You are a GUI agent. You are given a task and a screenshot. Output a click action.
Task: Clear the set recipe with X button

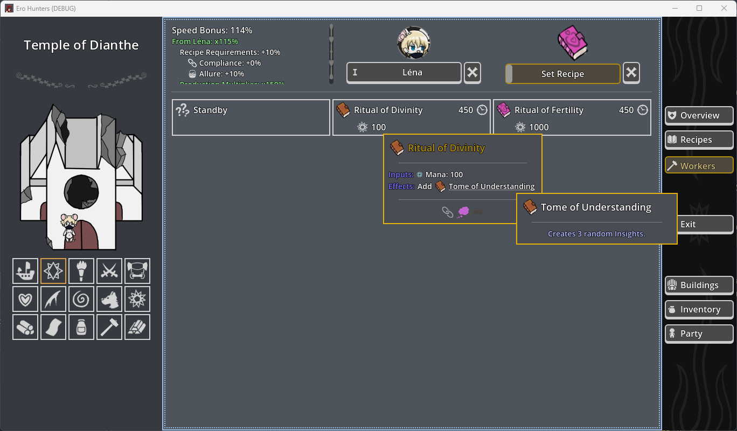point(631,73)
